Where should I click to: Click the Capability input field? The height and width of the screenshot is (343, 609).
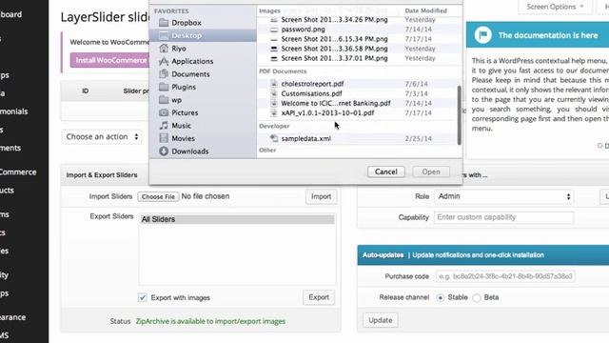pos(503,217)
